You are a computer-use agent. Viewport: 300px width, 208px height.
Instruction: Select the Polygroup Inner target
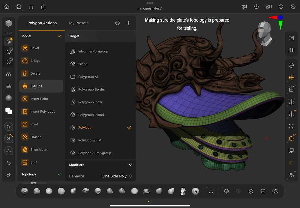100,102
